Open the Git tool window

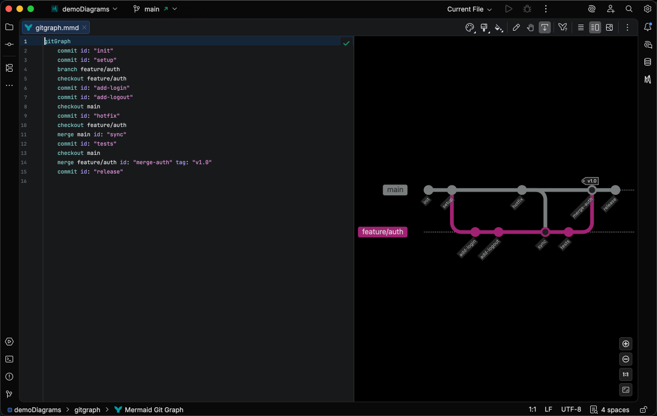point(9,394)
